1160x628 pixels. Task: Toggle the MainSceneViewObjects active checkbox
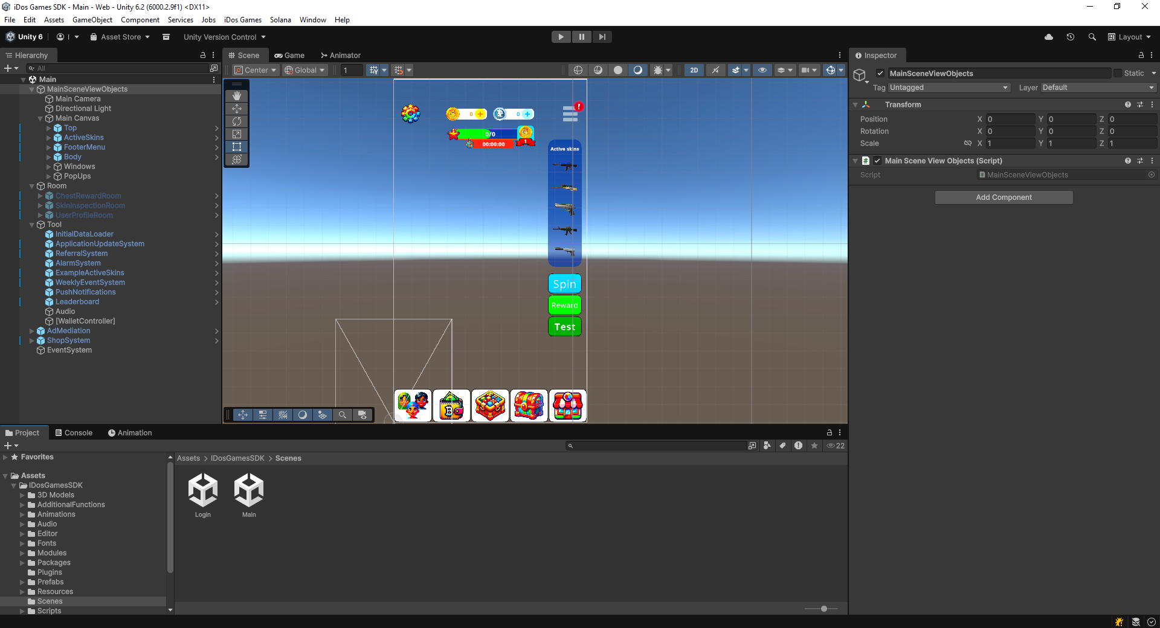coord(880,73)
